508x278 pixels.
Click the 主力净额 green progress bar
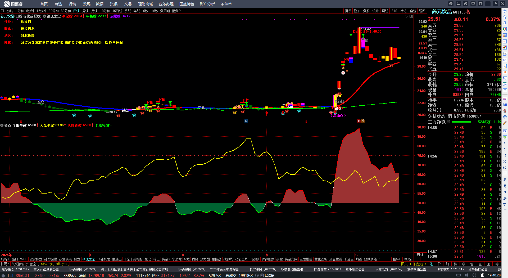pos(461,122)
